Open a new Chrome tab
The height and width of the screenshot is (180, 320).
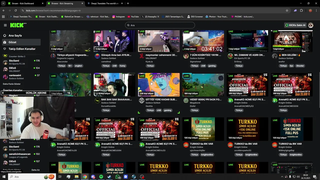tap(128, 3)
